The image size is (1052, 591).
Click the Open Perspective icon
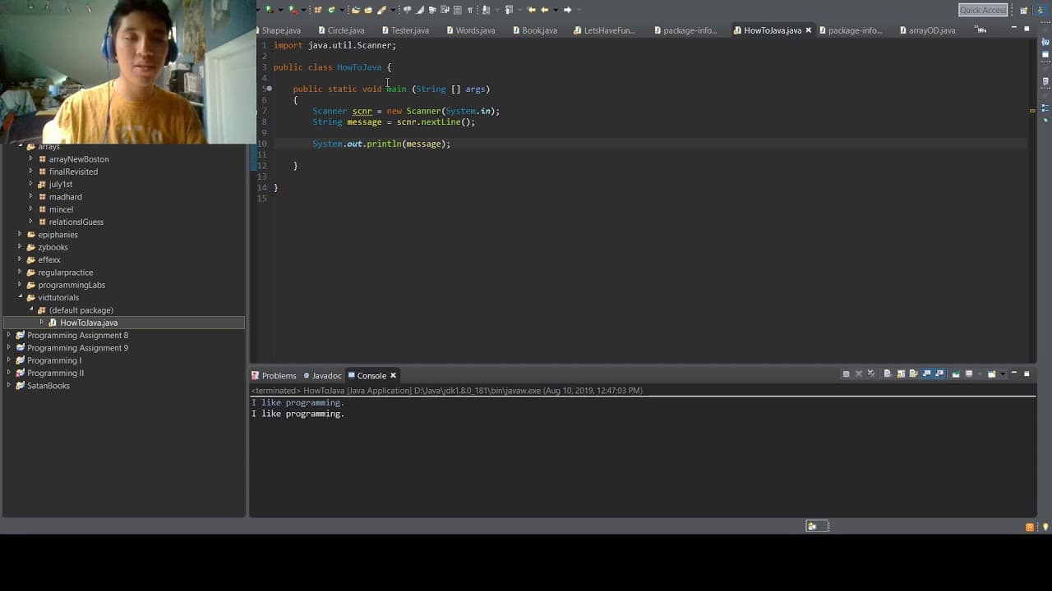click(x=1024, y=10)
